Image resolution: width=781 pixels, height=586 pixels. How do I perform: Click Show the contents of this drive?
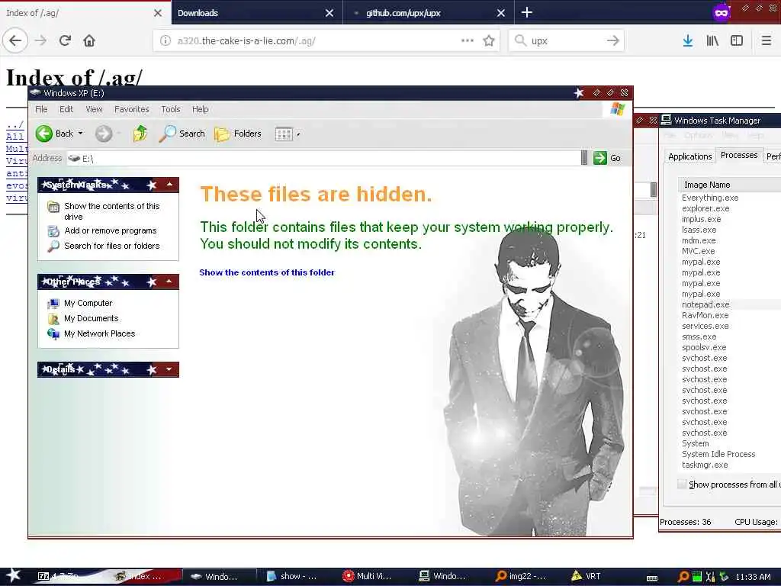click(x=111, y=211)
